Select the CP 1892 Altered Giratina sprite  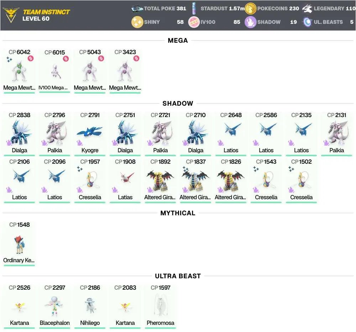pos(160,181)
